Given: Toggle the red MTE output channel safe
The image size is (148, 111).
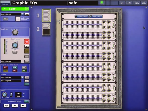Looking at the screenshot, I should 15,71.
